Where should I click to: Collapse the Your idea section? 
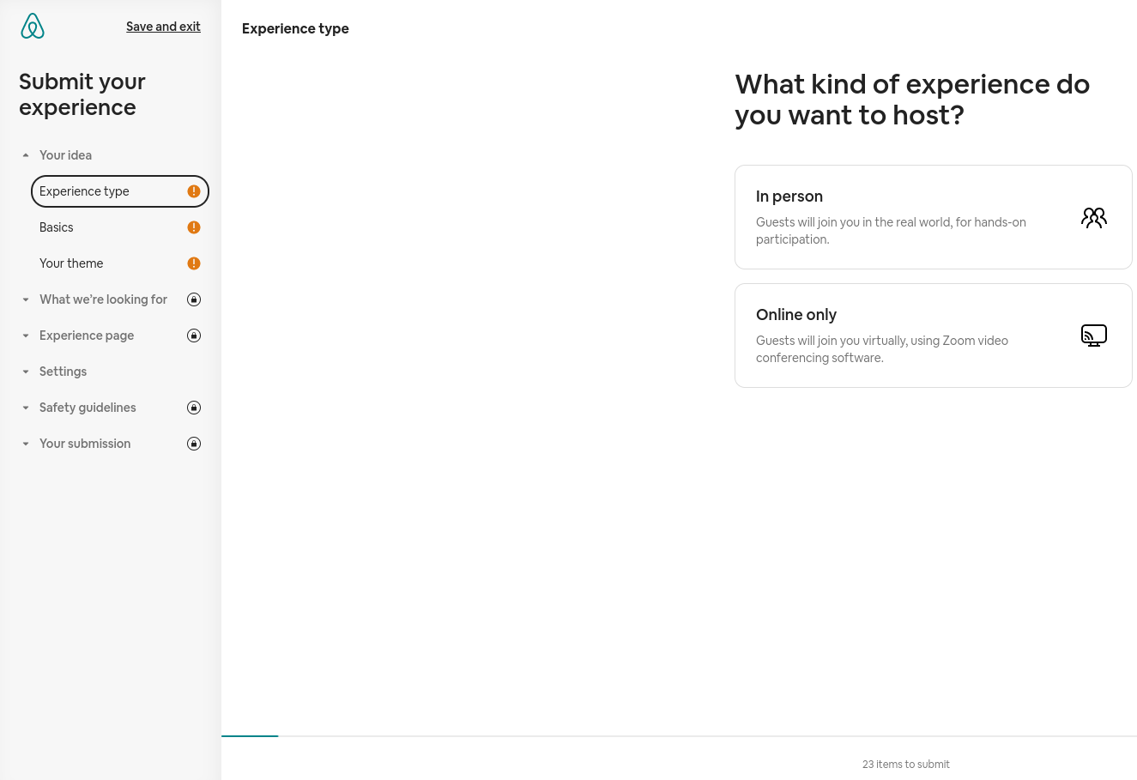pyautogui.click(x=26, y=155)
